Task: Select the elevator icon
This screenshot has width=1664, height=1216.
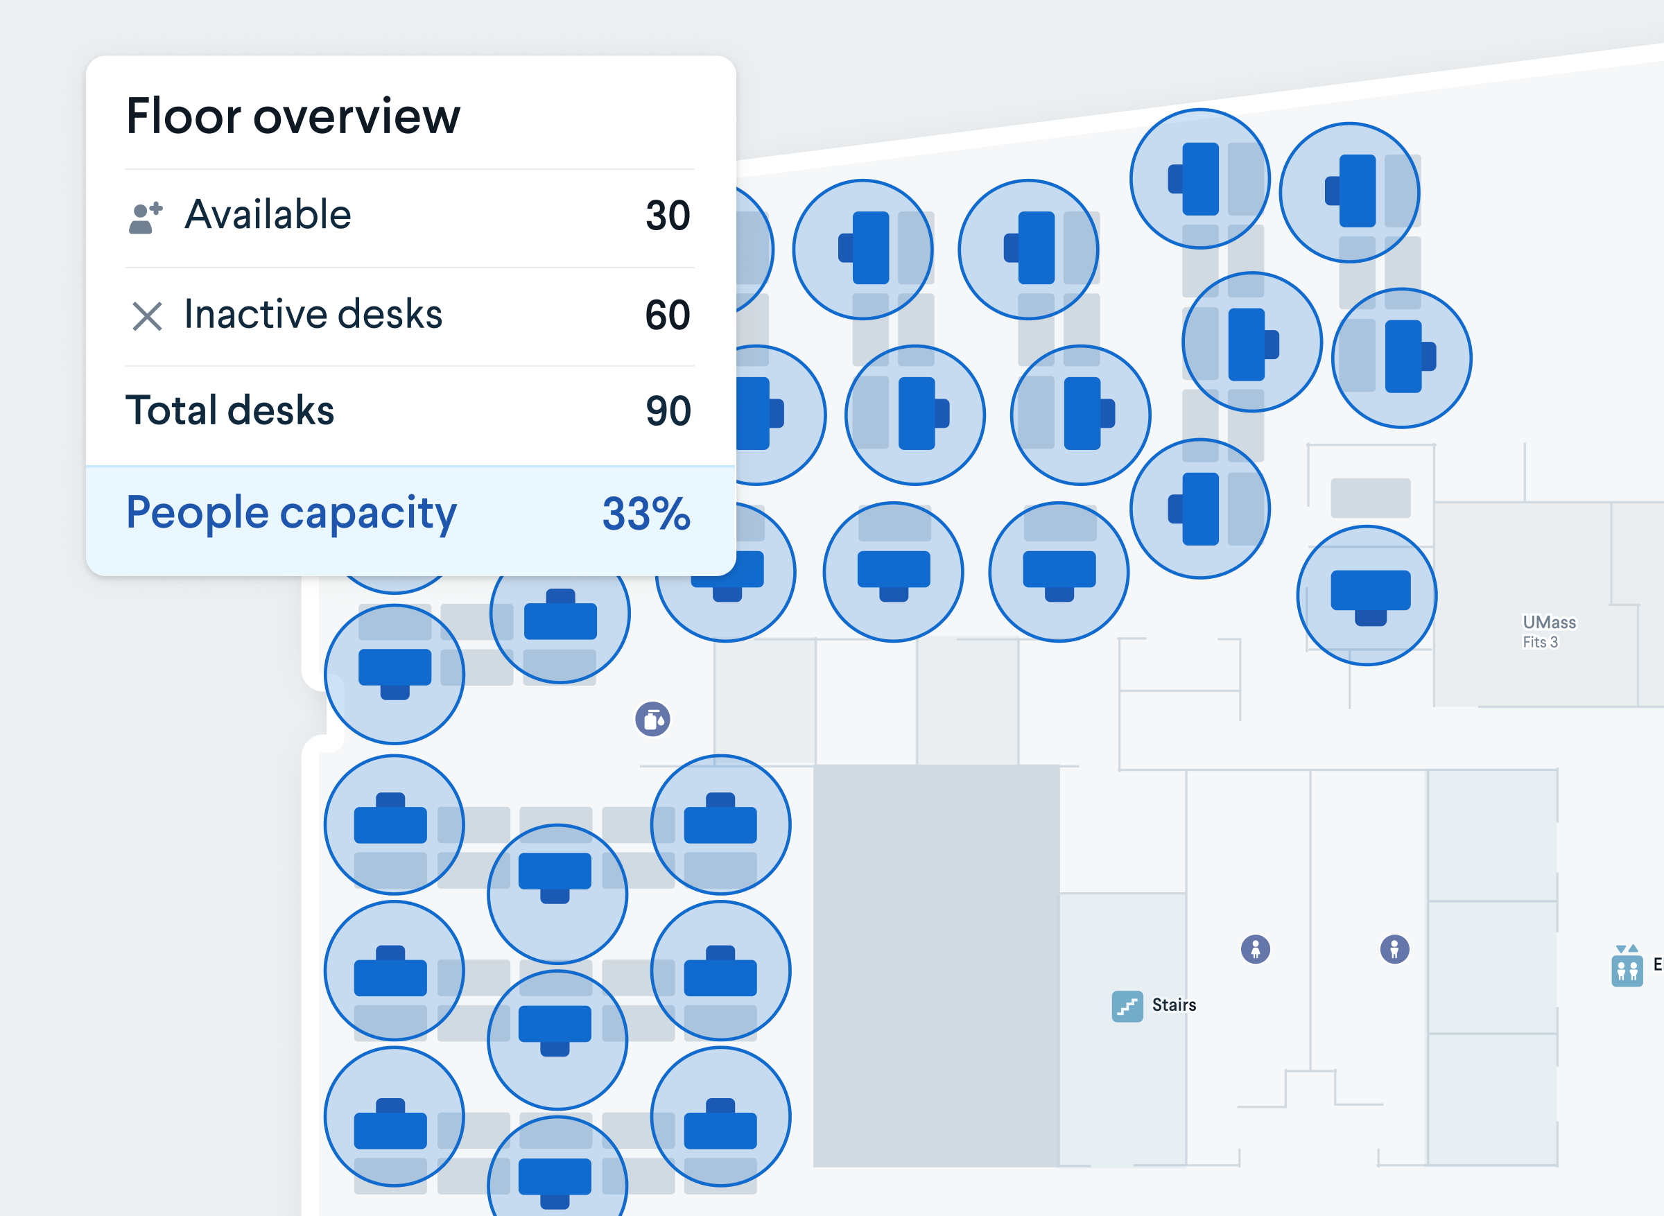Action: [1627, 966]
